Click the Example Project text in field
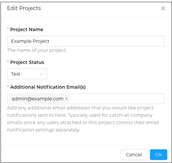172x163 pixels. pos(30,41)
